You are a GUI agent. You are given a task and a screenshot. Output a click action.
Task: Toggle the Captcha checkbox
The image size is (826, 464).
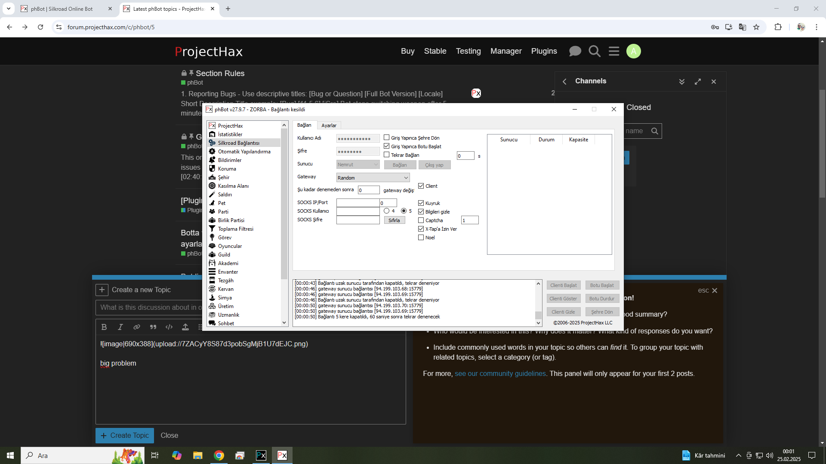[x=421, y=220]
